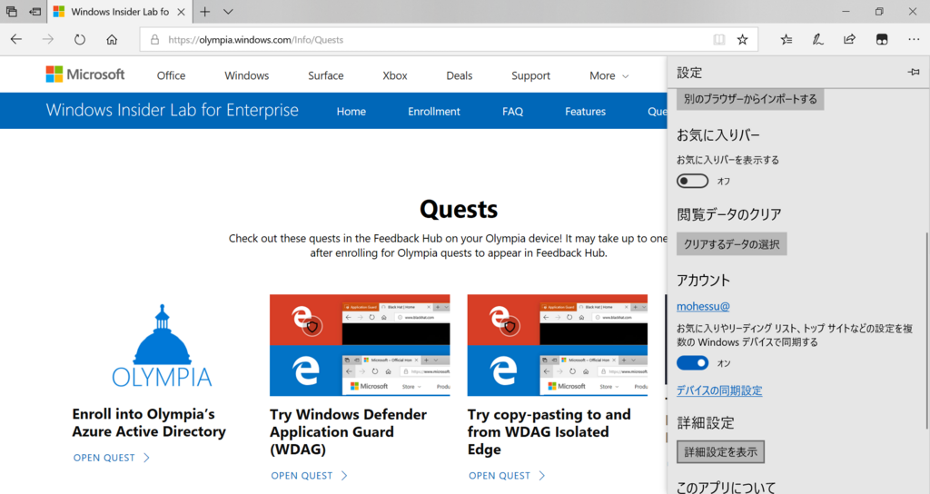This screenshot has height=494, width=930.
Task: Pin the settings pane
Action: [x=914, y=73]
